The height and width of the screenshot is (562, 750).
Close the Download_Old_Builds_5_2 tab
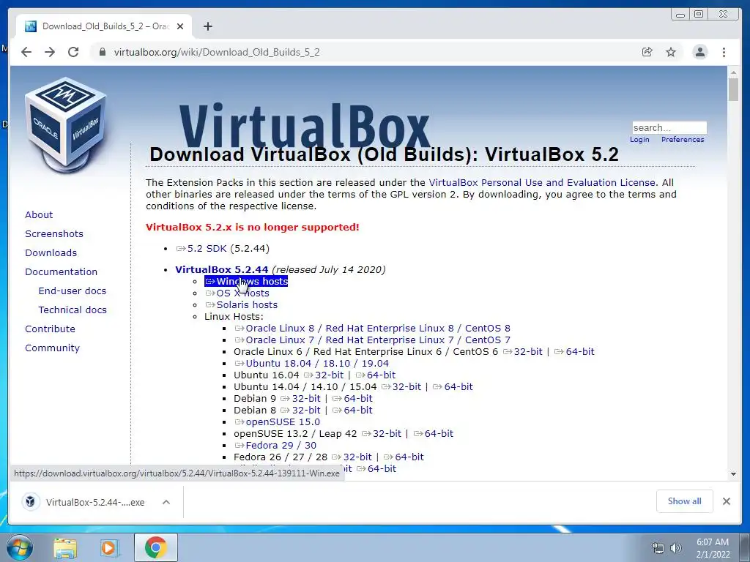click(180, 26)
